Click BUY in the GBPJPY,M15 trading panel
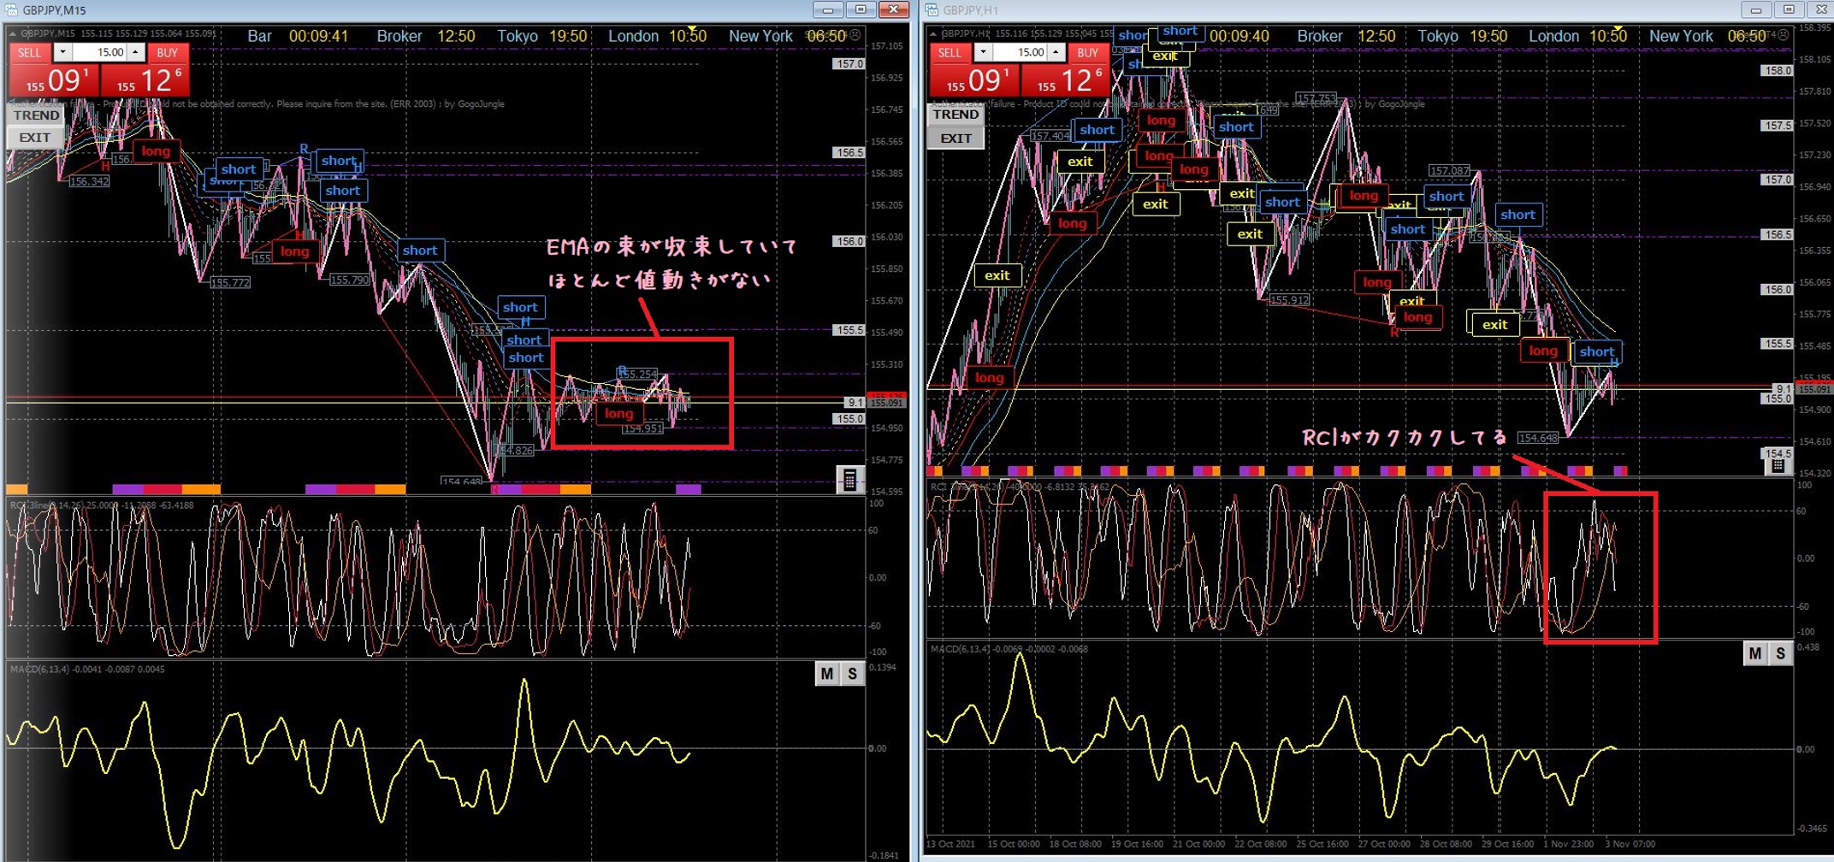 pos(168,53)
